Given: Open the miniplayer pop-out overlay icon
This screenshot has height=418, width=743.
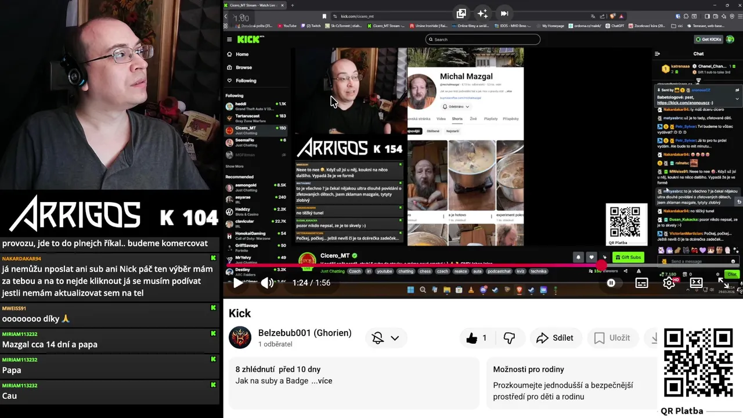Looking at the screenshot, I should (461, 13).
